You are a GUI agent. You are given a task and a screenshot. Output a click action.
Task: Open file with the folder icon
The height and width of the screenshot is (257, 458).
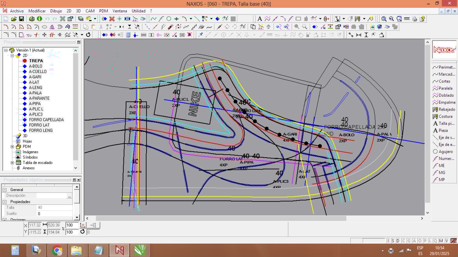click(x=13, y=19)
